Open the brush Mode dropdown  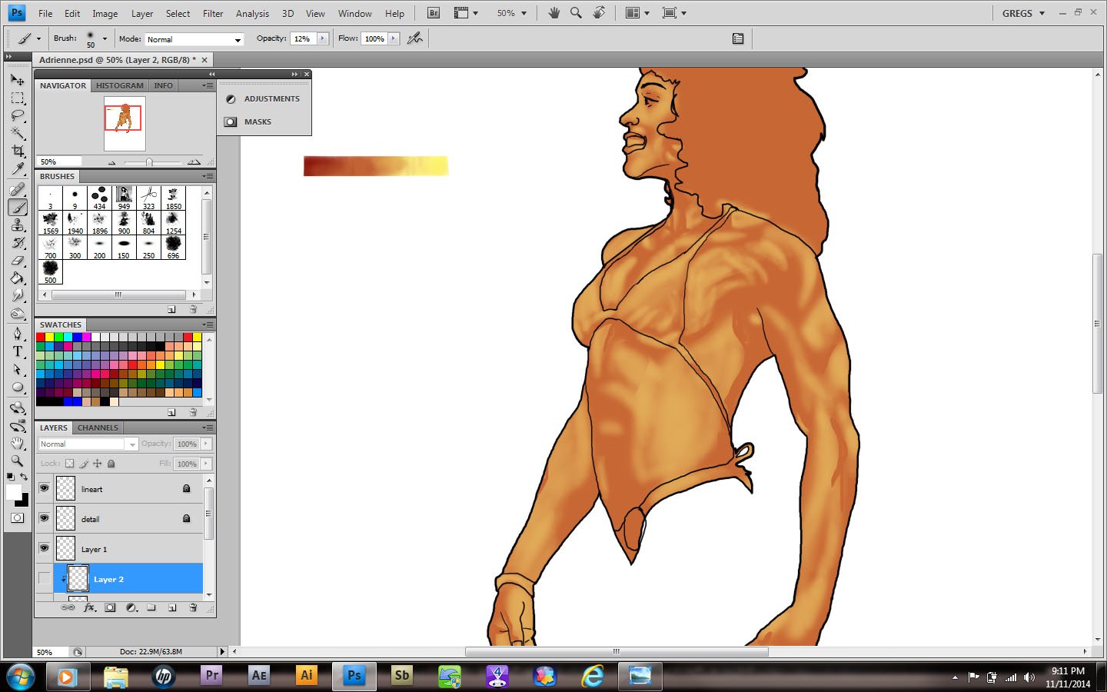click(194, 39)
